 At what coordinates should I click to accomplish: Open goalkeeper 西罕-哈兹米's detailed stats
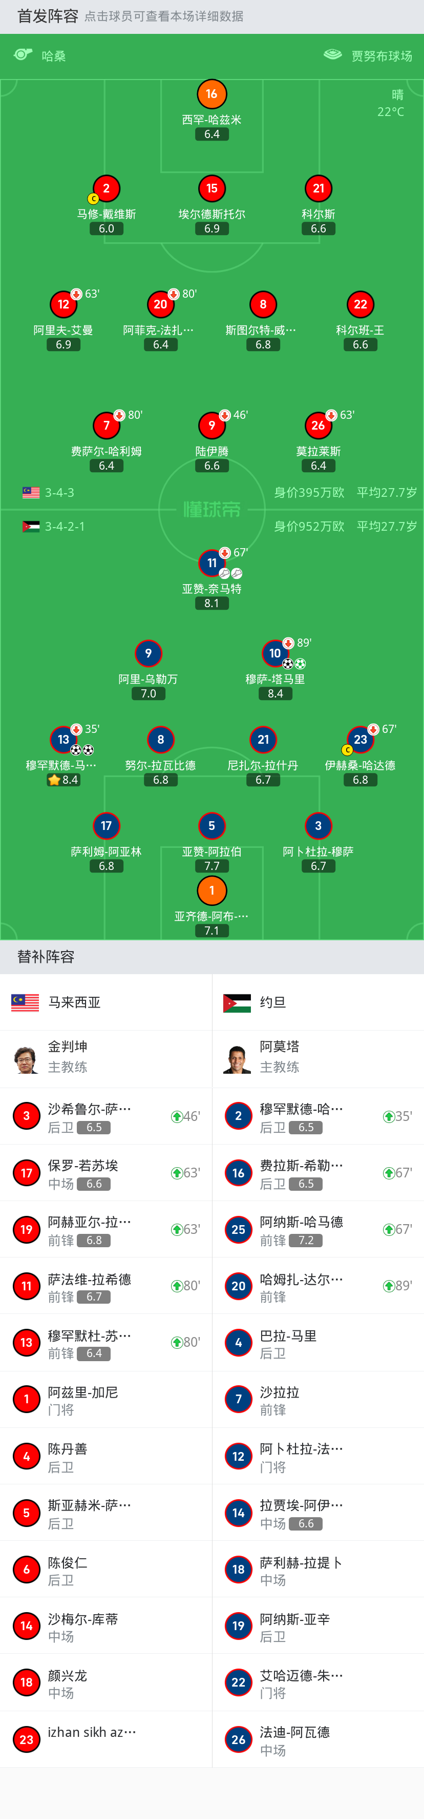211,93
